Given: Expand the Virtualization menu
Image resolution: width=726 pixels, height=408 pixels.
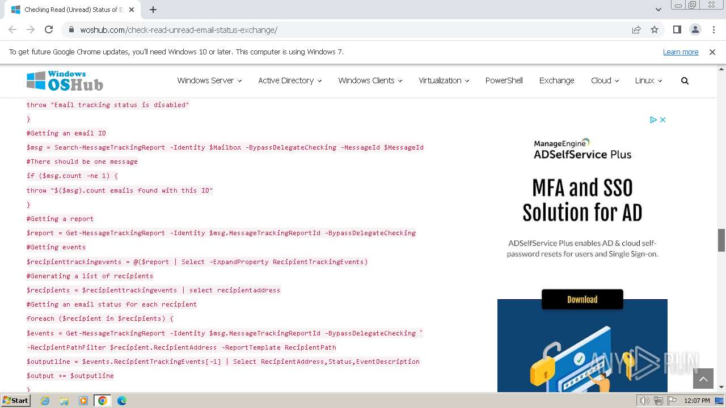Looking at the screenshot, I should point(444,80).
